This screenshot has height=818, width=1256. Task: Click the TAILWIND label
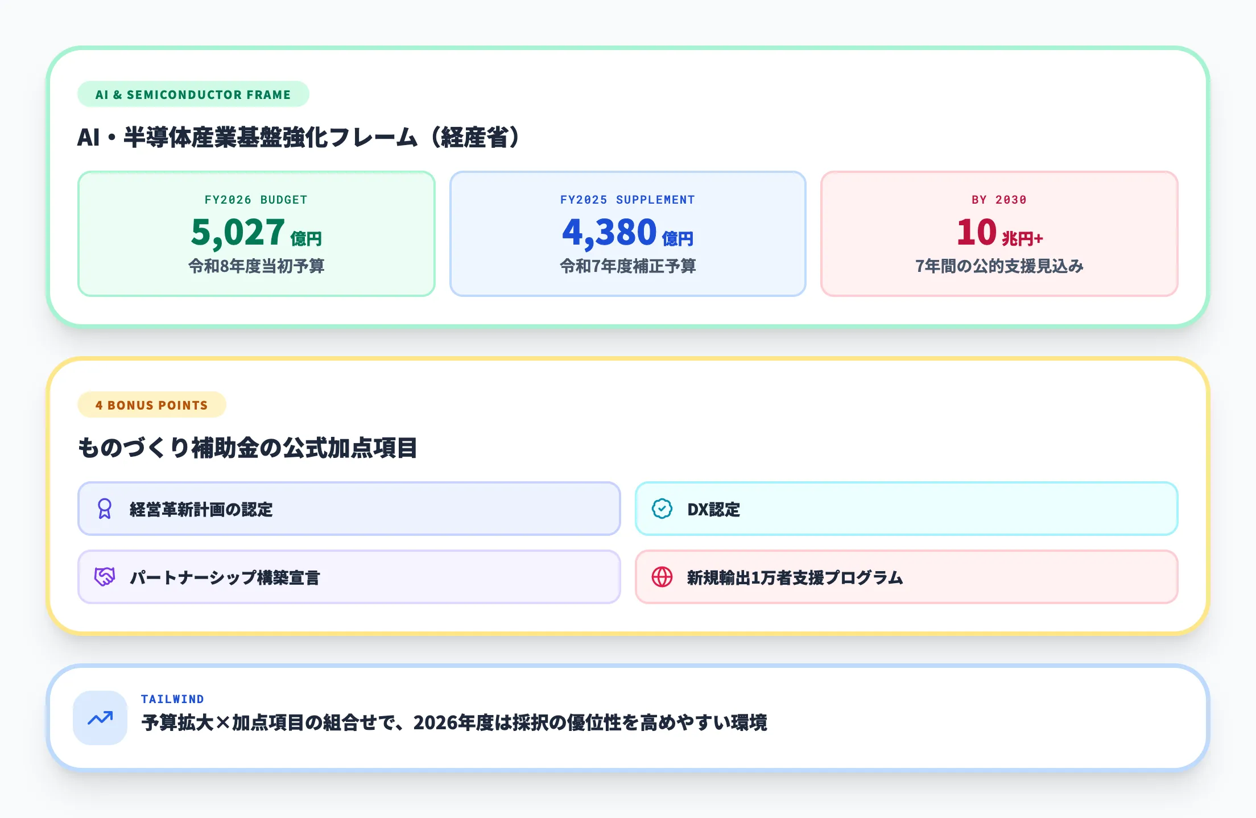172,699
